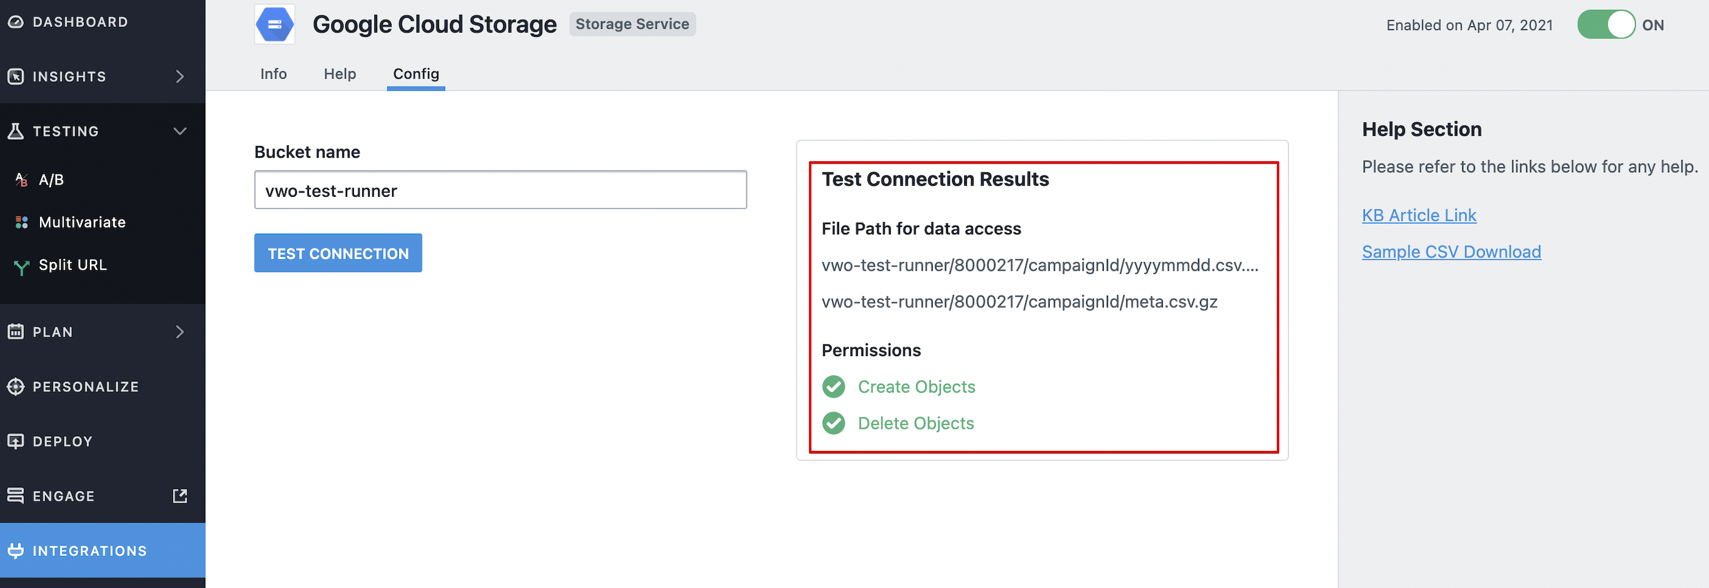Select the Integrations menu item
The image size is (1709, 588).
click(103, 550)
